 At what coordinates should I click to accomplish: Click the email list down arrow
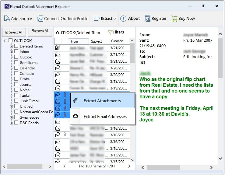[132, 160]
